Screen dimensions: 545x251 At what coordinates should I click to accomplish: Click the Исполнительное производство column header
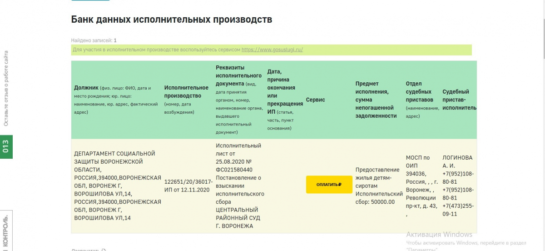(186, 91)
